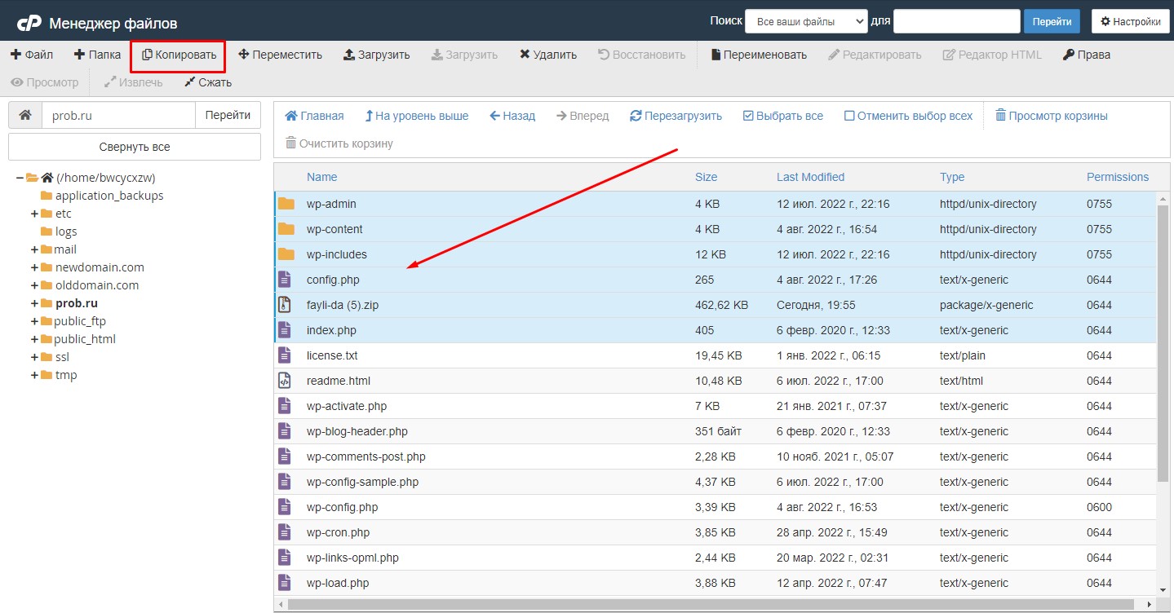
Task: Select prob.ru in the folder tree
Action: click(77, 303)
